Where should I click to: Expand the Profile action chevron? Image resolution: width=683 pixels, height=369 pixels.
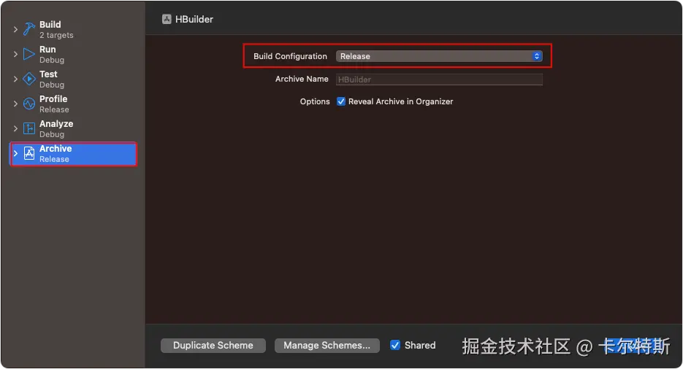tap(15, 104)
